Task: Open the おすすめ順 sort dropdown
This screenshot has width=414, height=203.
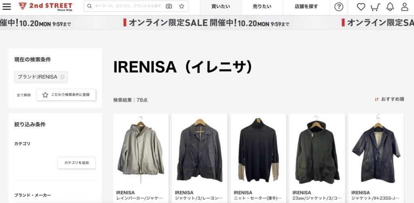Action: click(389, 99)
